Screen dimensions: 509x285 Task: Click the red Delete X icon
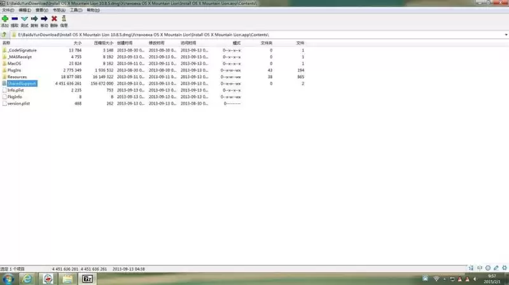point(54,19)
